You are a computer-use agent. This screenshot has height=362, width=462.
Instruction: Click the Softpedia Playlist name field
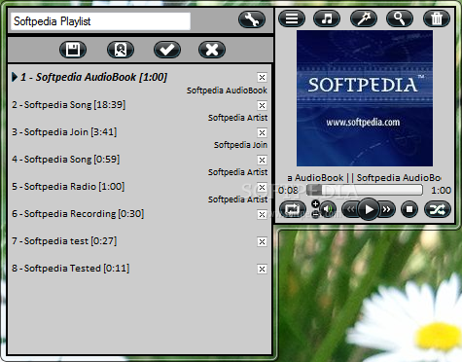point(100,21)
